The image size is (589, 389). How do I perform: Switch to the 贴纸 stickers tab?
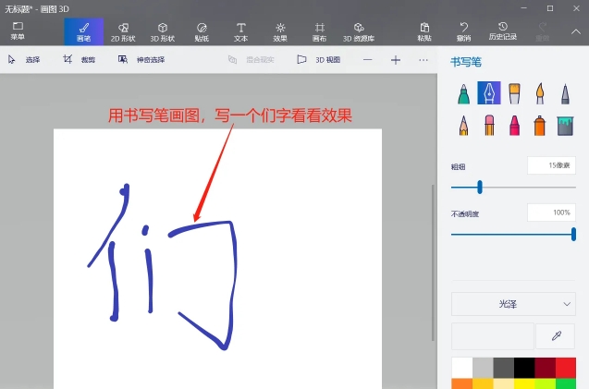(x=202, y=32)
